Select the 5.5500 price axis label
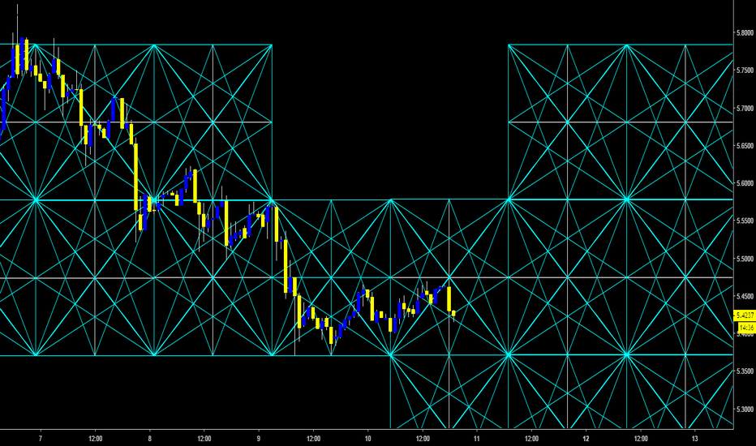Image resolution: width=756 pixels, height=446 pixels. coord(745,221)
